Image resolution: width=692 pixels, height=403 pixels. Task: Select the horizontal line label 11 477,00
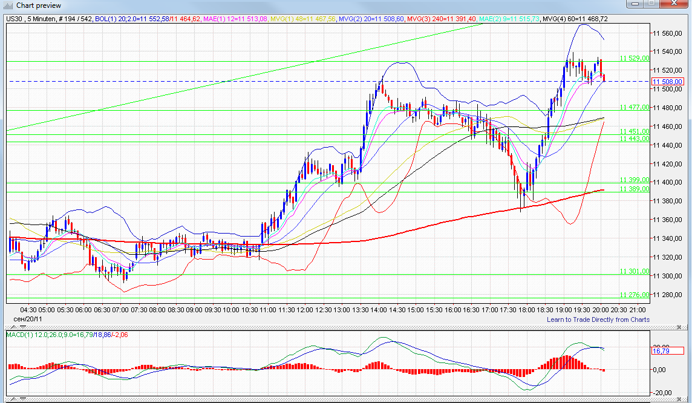point(634,107)
